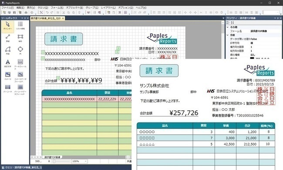Viewport: 283px width, 170px height.
Task: Click the open file toolbar icon
Action: pos(9,13)
